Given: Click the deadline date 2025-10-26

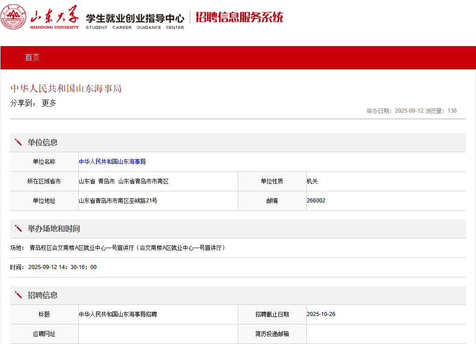Looking at the screenshot, I should pos(321,314).
